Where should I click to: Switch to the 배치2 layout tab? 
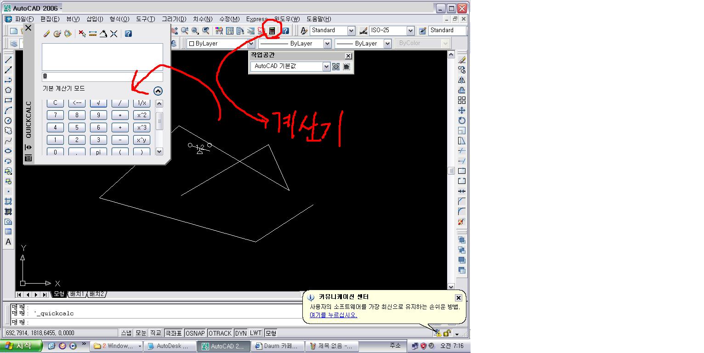click(x=97, y=294)
